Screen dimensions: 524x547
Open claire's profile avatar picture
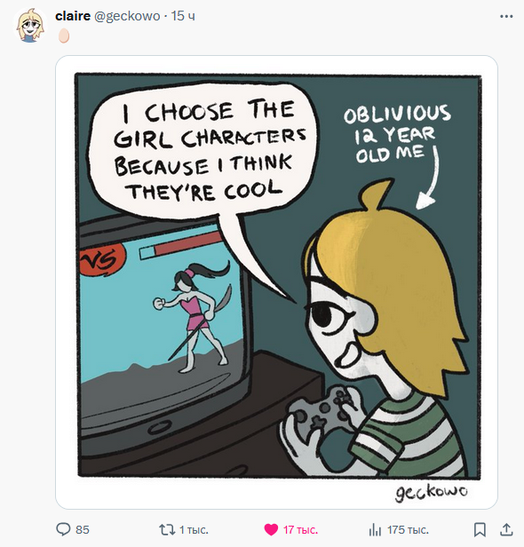point(30,26)
